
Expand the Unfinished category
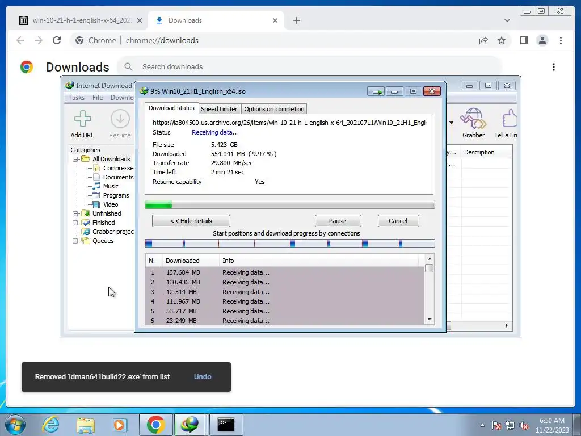(x=75, y=213)
